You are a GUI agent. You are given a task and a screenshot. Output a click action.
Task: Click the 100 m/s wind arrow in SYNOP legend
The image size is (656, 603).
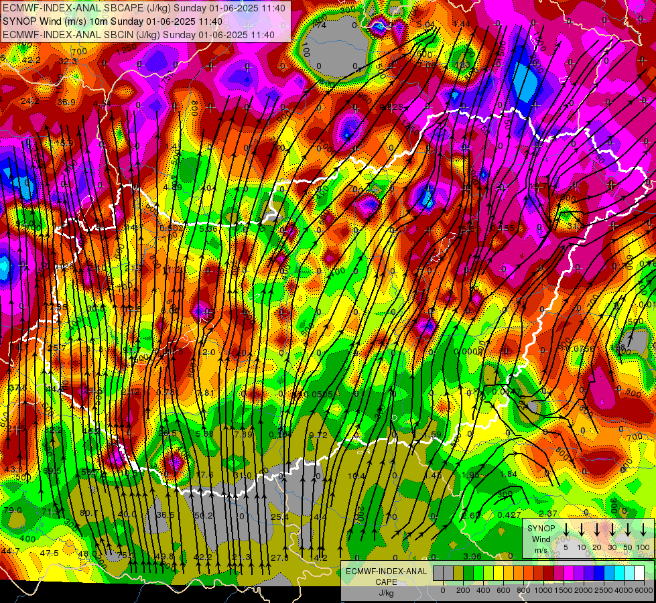[x=643, y=530]
